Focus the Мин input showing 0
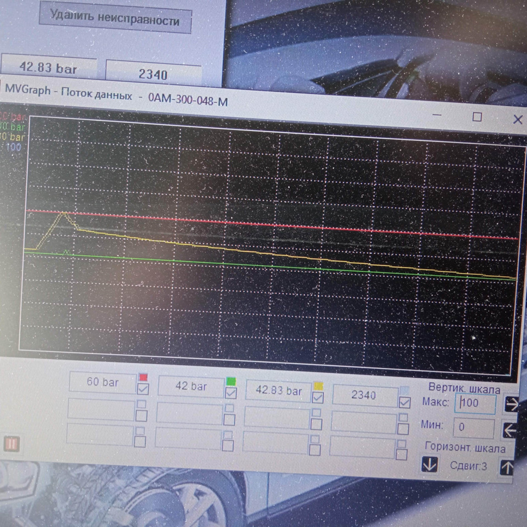 [x=474, y=428]
